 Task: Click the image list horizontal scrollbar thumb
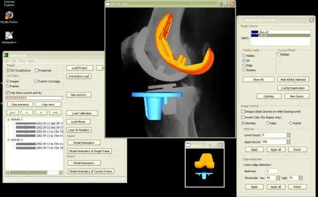click(x=28, y=173)
